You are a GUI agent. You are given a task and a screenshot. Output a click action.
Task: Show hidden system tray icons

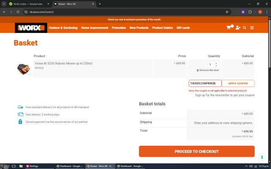[246, 166]
